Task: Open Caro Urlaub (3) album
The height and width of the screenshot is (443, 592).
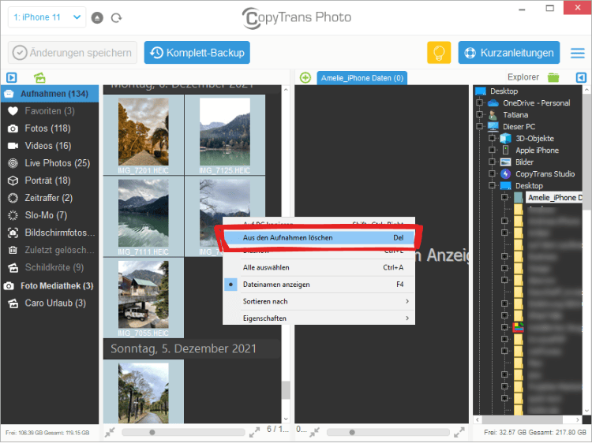Action: pyautogui.click(x=50, y=303)
